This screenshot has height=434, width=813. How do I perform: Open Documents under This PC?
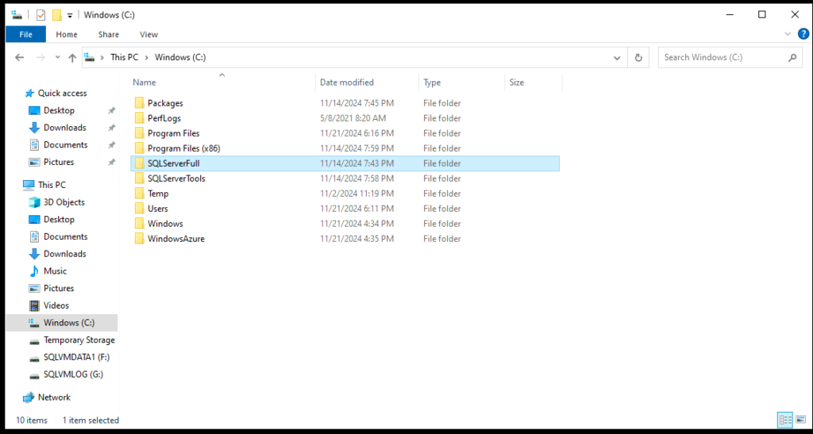pos(65,236)
